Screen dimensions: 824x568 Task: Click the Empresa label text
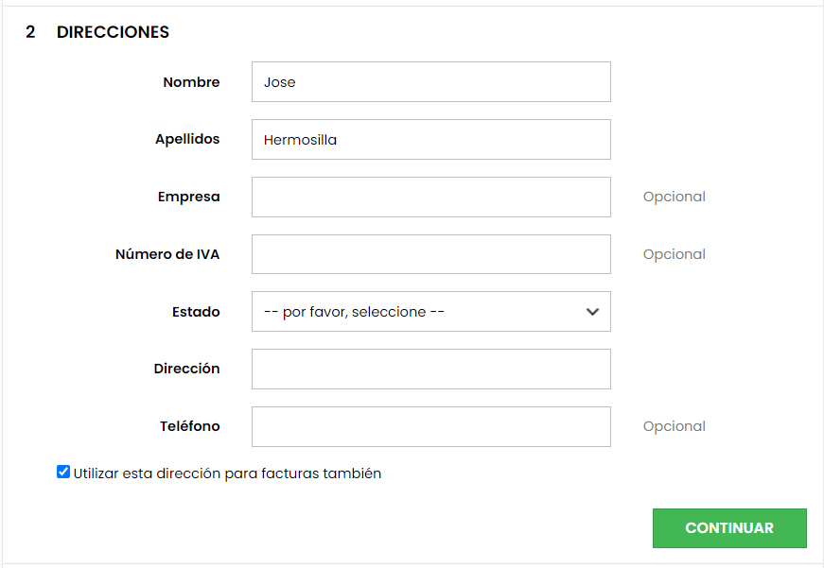point(189,197)
